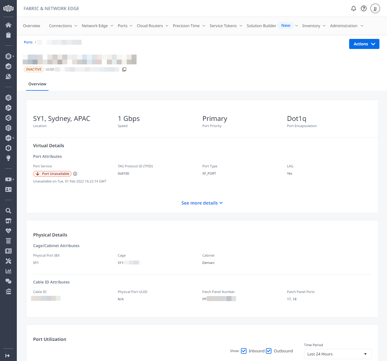
Task: Click the '17, 18' patch panel ports value
Action: click(x=292, y=299)
